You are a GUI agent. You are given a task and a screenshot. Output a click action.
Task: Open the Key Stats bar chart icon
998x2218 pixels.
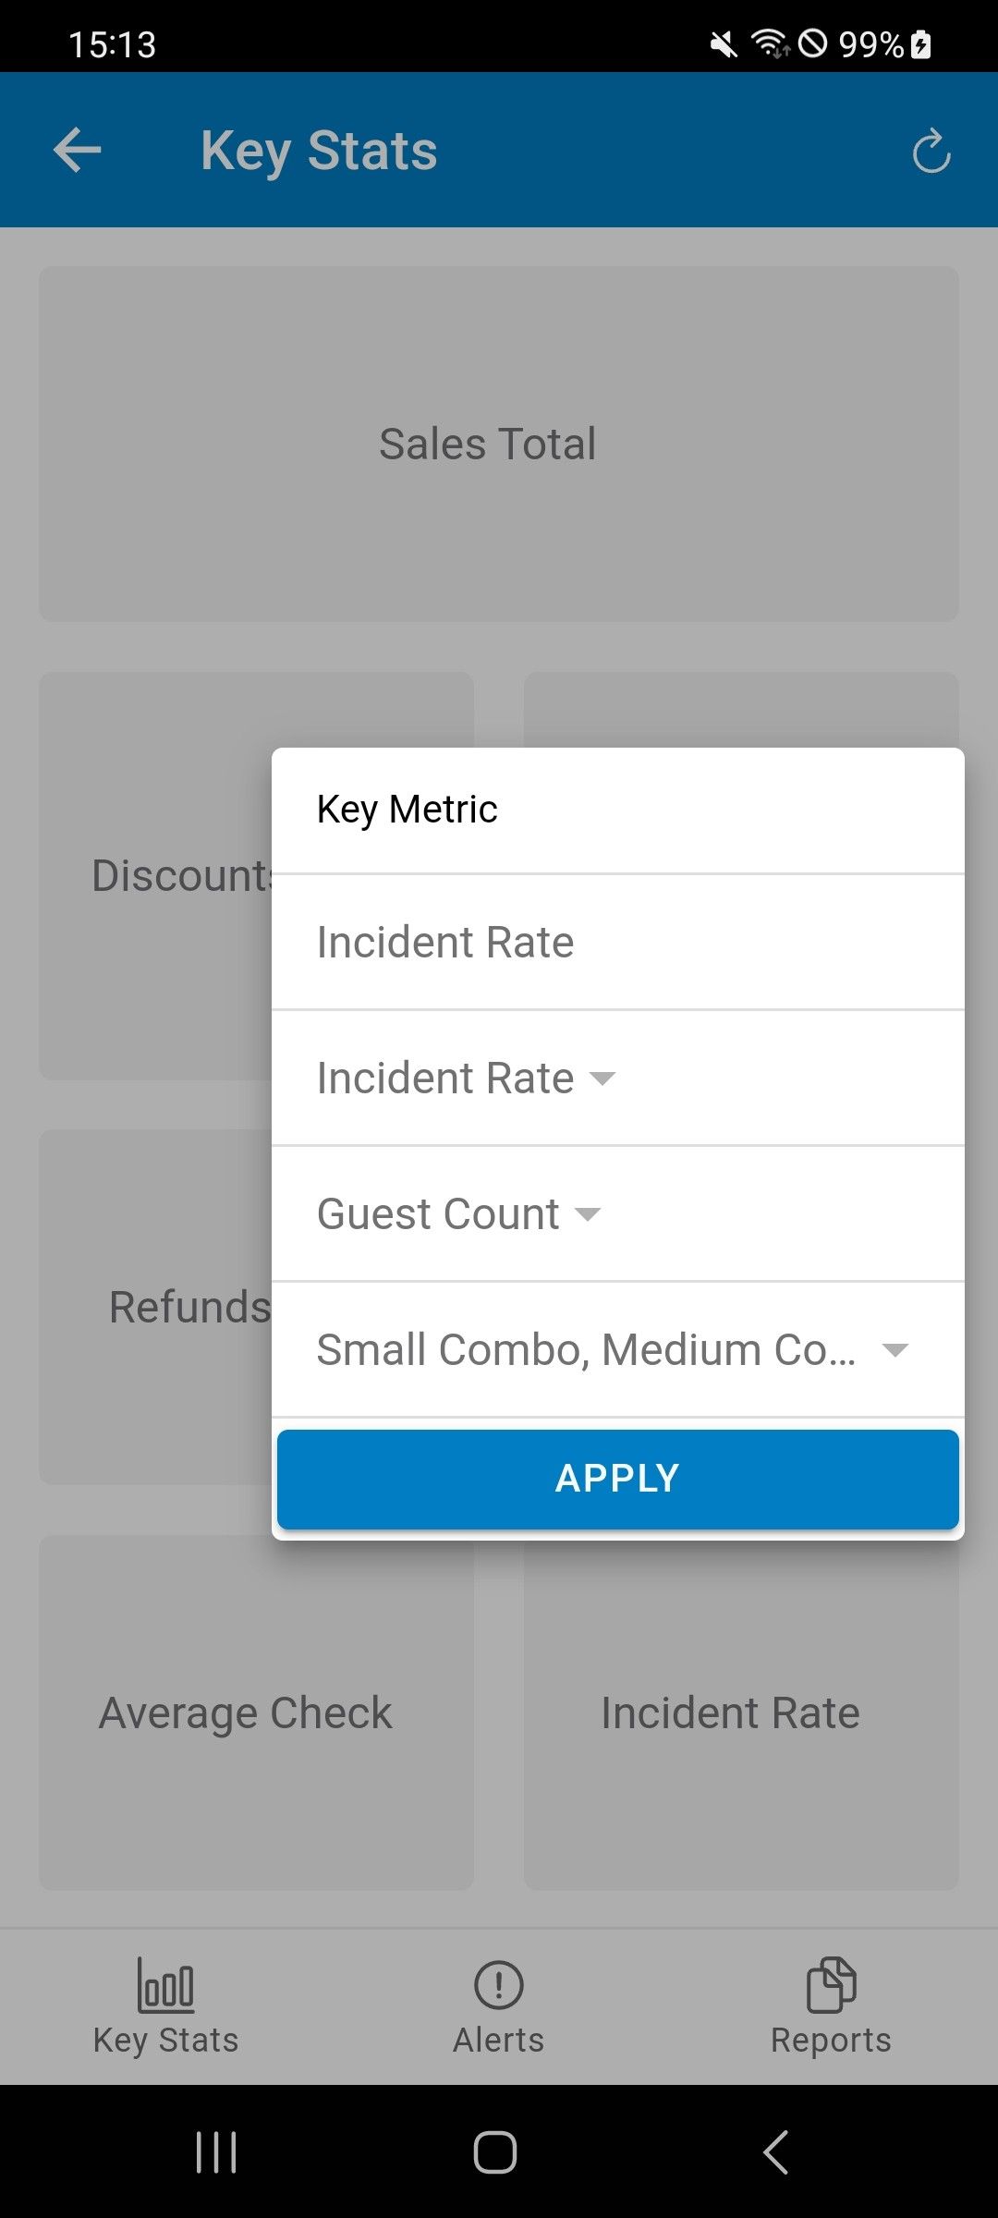pos(165,1984)
